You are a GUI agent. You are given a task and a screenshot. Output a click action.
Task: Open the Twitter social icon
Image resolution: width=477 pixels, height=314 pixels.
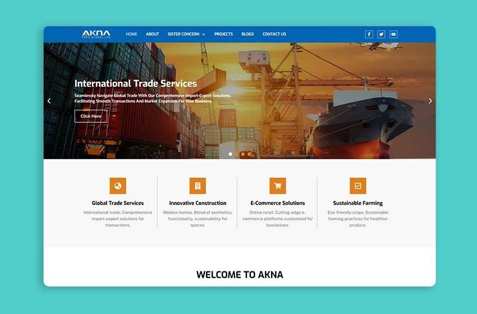[381, 34]
